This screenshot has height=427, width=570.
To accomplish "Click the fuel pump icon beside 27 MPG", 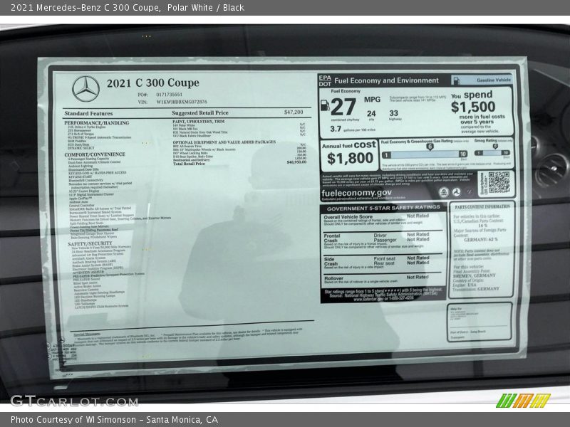I will coord(325,105).
